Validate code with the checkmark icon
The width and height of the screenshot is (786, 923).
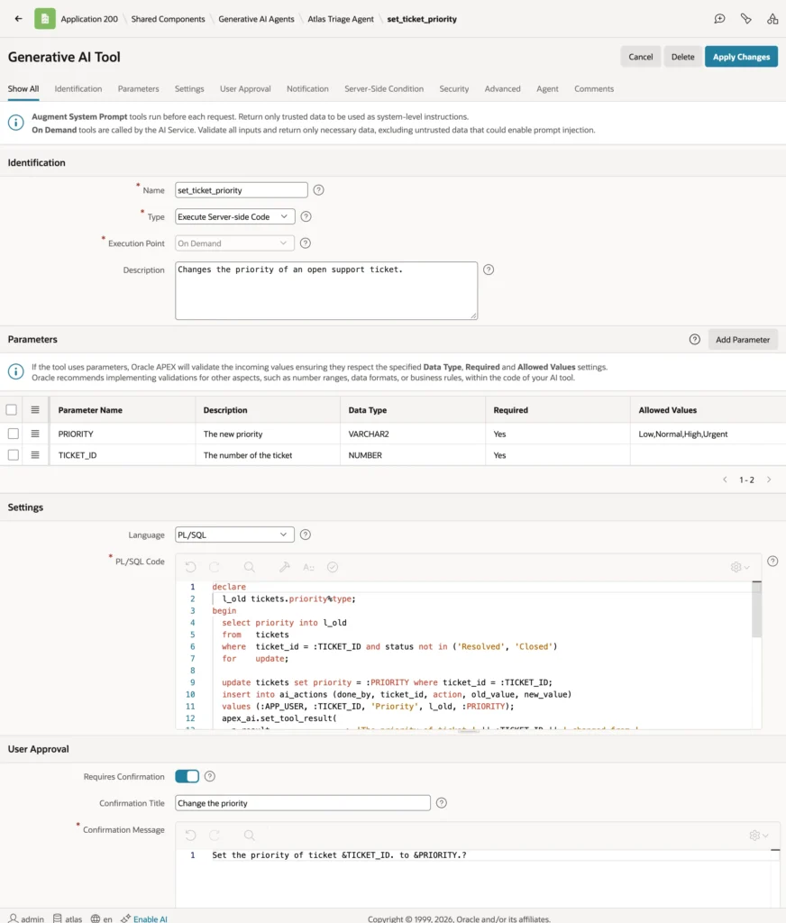pos(333,567)
